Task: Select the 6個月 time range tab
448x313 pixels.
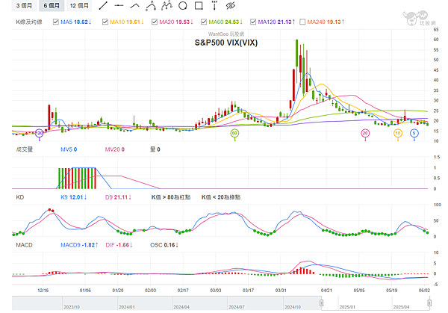Action: pos(52,5)
